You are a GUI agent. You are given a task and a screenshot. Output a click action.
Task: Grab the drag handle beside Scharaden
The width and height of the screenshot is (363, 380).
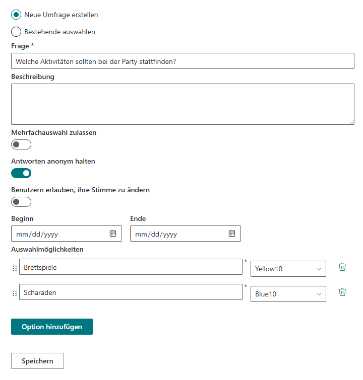pos(15,293)
